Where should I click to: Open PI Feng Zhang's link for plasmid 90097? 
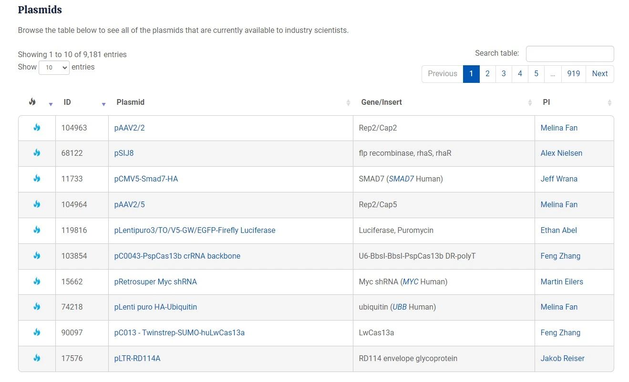[x=560, y=332]
